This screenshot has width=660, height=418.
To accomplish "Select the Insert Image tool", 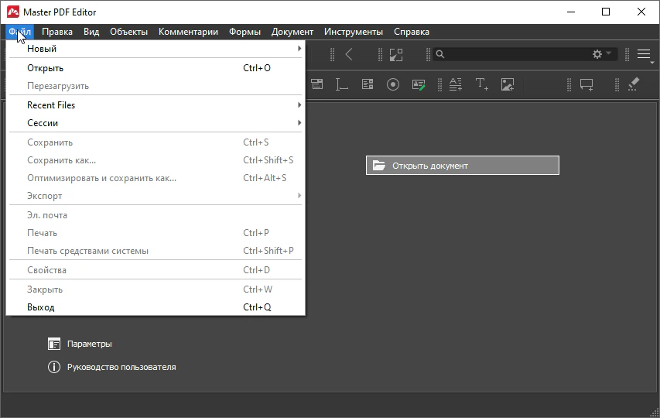I will 508,84.
